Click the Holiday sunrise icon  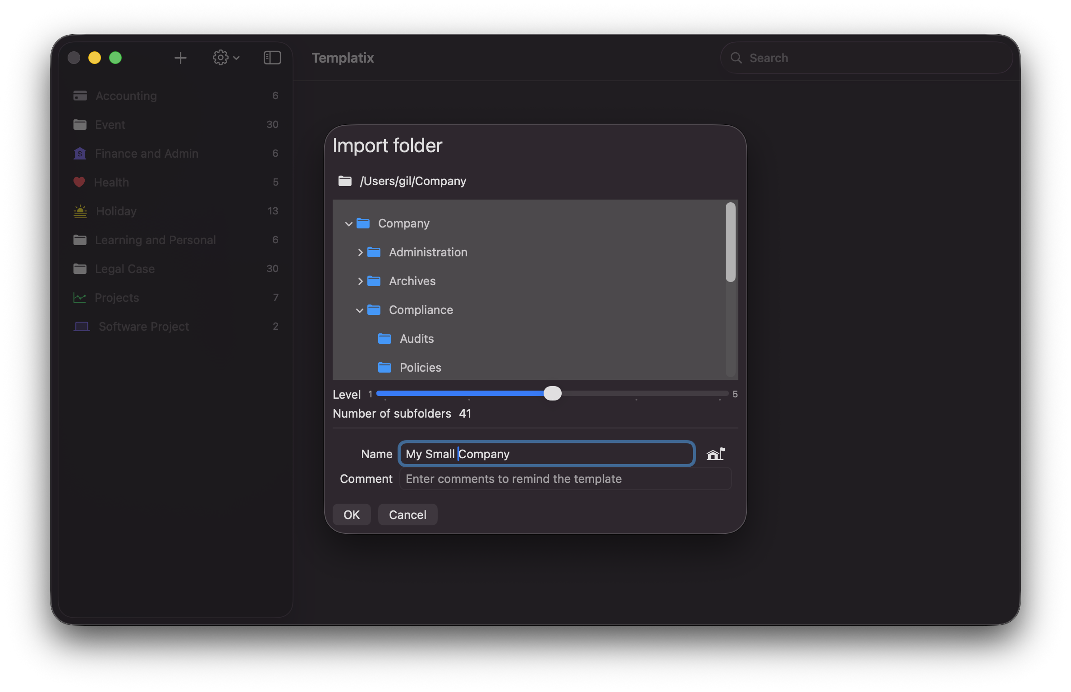79,211
